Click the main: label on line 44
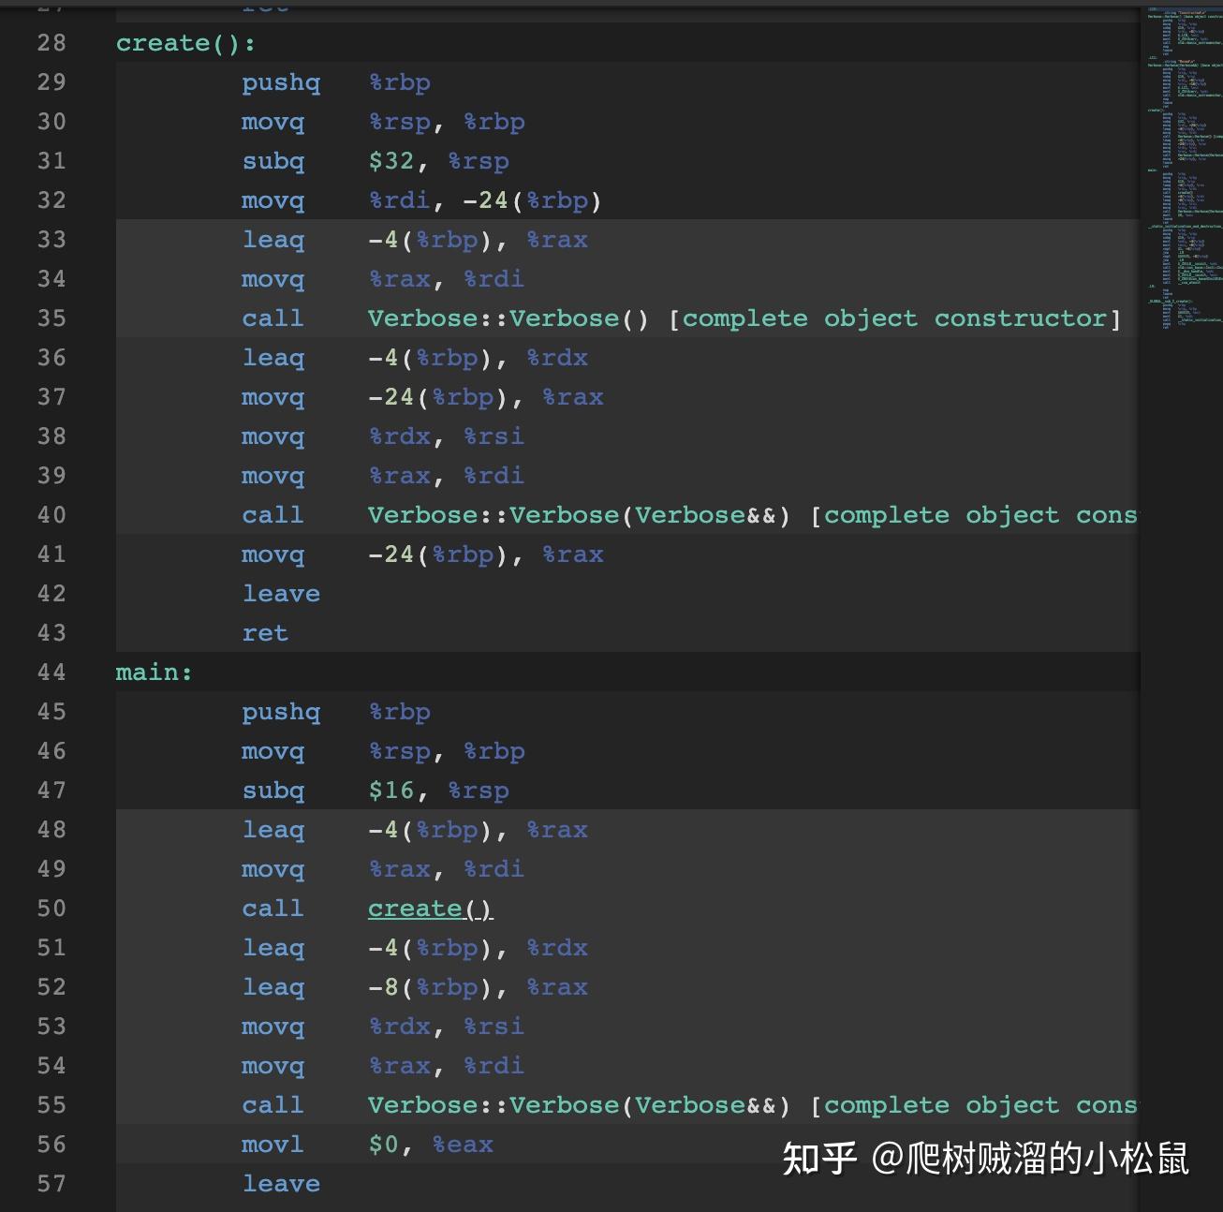Image resolution: width=1223 pixels, height=1212 pixels. pyautogui.click(x=154, y=673)
